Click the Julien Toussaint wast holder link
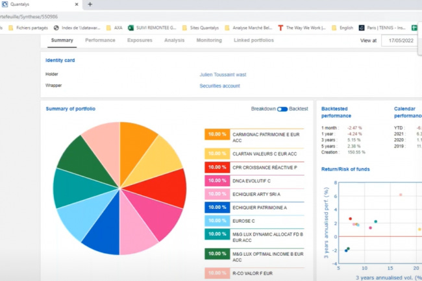The height and width of the screenshot is (281, 422). [223, 75]
